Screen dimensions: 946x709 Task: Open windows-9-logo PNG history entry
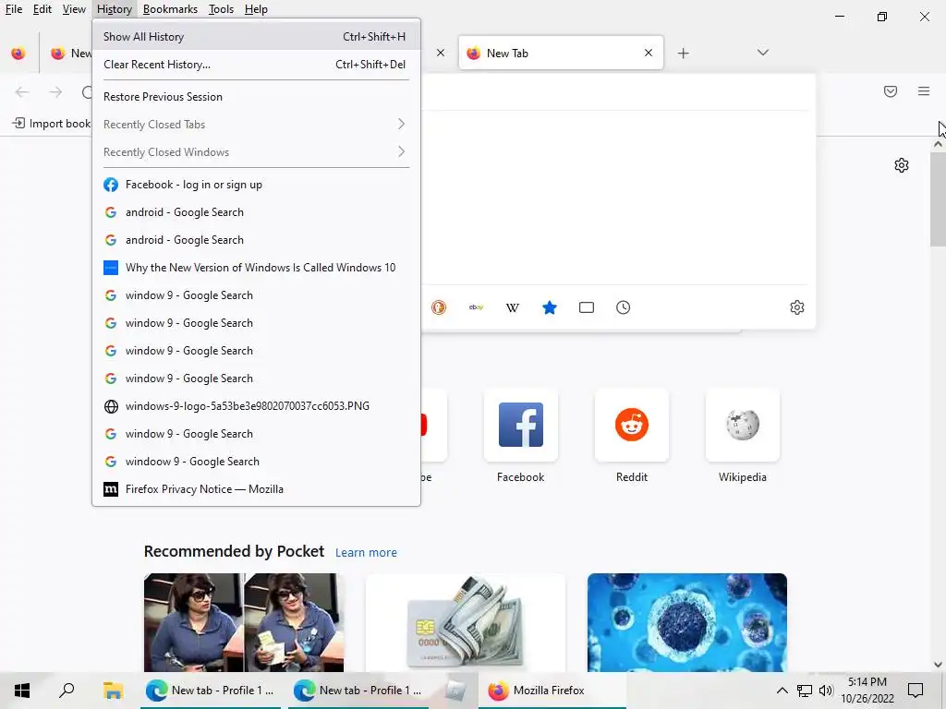point(256,406)
